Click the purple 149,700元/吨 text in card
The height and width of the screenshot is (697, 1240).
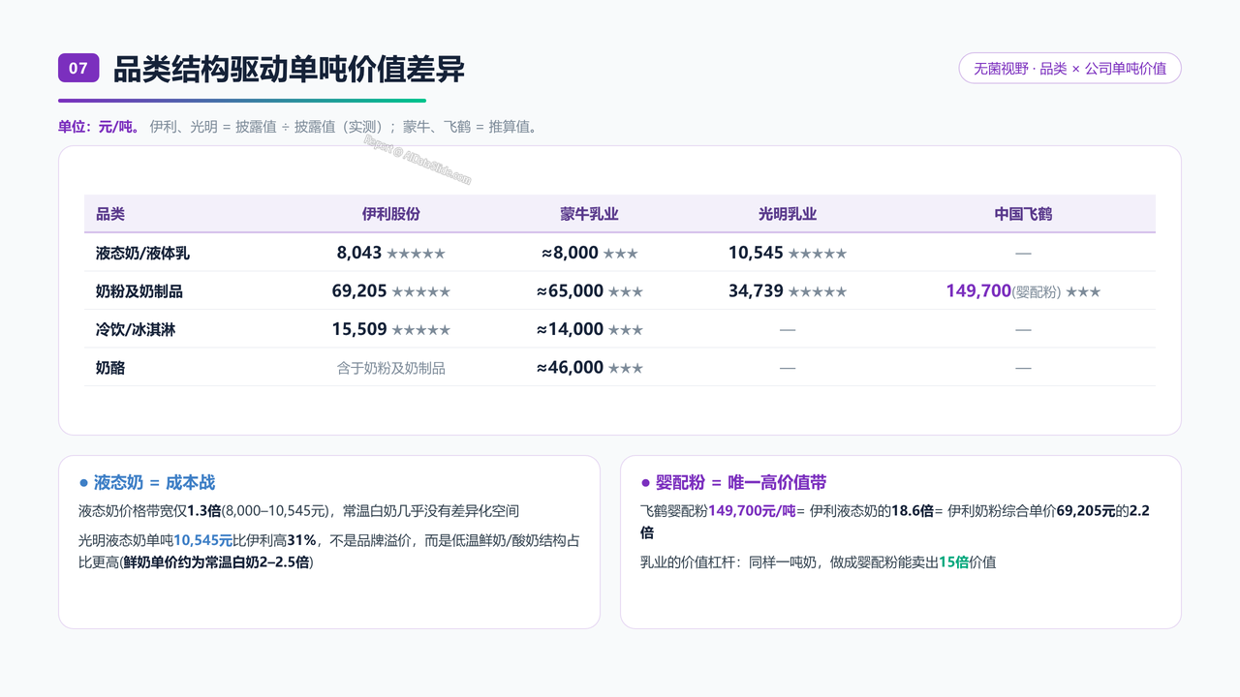(752, 510)
